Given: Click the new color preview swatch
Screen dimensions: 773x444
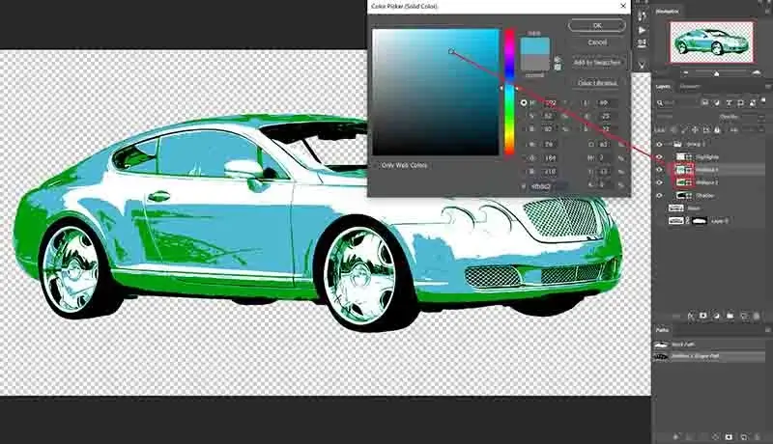Looking at the screenshot, I should (x=535, y=46).
